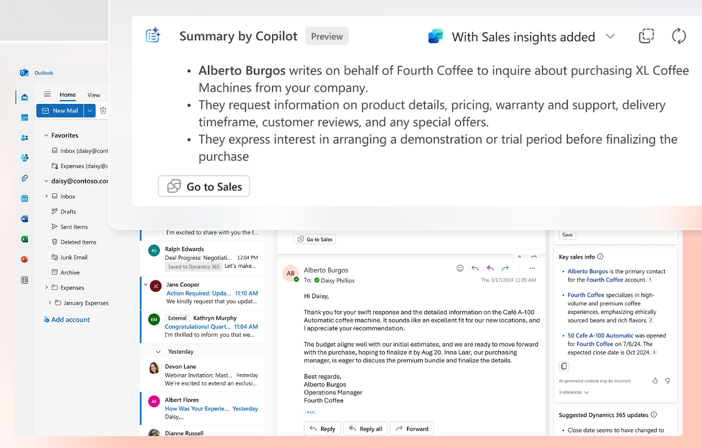
Task: Click the Delete trash icon in toolbar
Action: [103, 110]
